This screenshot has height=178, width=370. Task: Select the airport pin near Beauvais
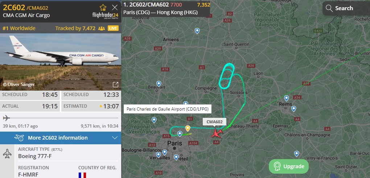159,84
